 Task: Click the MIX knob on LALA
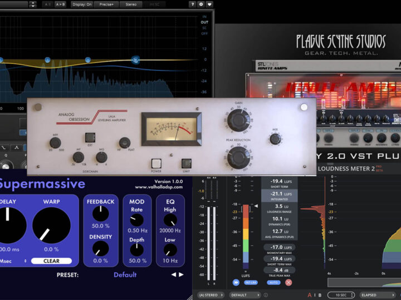275,139
